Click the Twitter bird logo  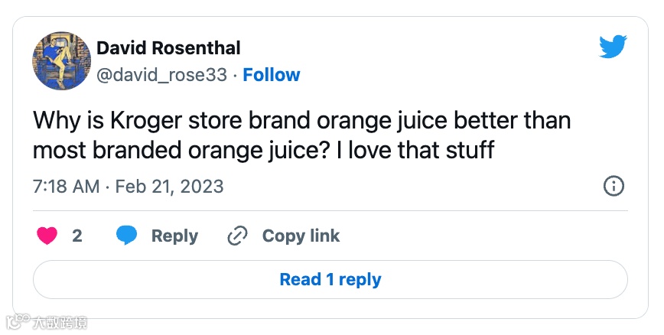point(613,47)
